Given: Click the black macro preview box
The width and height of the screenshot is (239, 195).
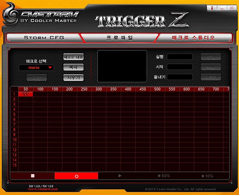Looking at the screenshot, I should 122,66.
